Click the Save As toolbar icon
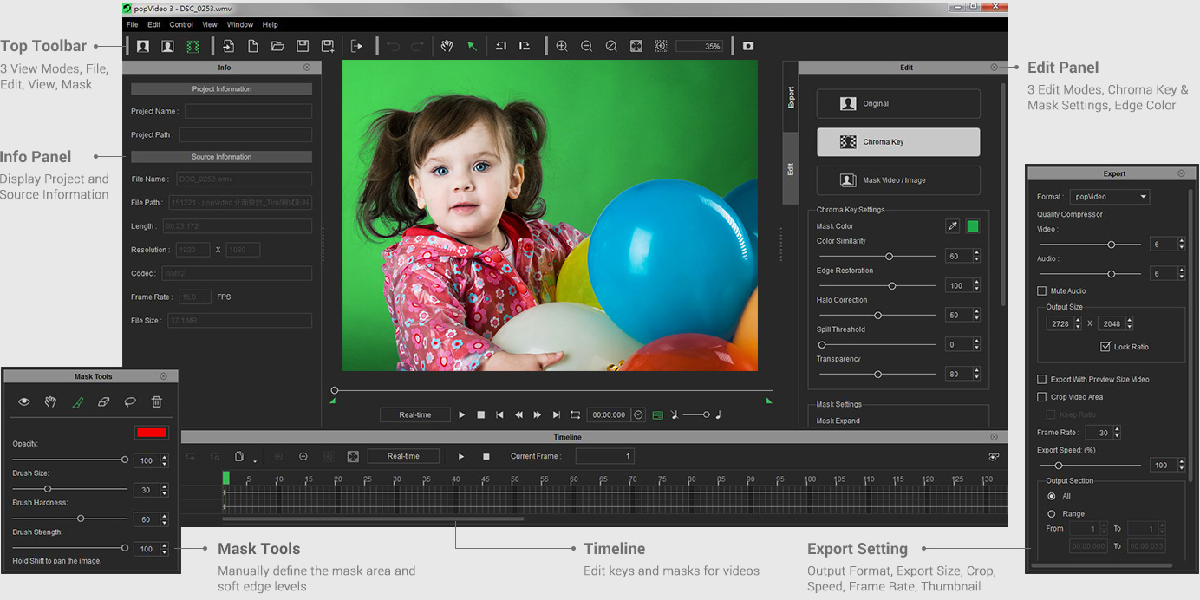This screenshot has height=600, width=1200. tap(328, 46)
